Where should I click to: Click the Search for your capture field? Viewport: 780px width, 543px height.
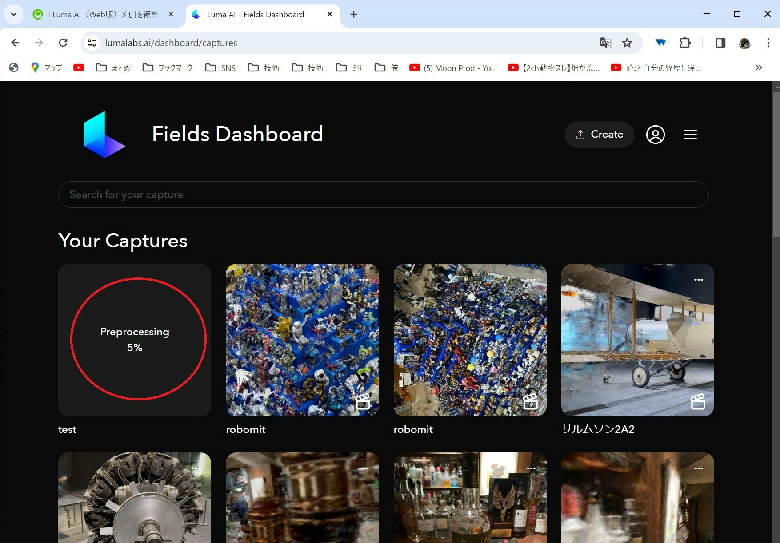click(383, 194)
